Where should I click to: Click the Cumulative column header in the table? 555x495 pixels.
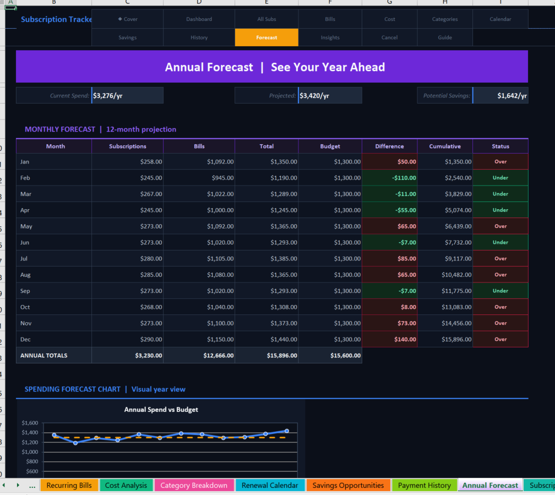pos(444,146)
